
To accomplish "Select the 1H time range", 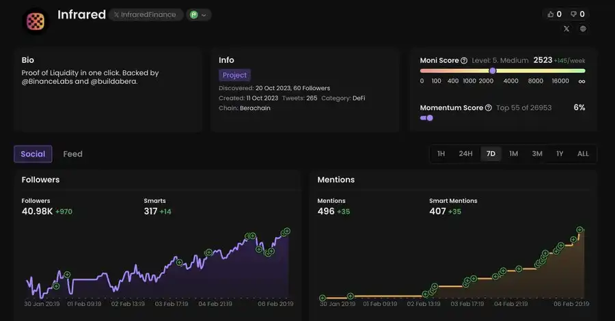I will pos(441,154).
